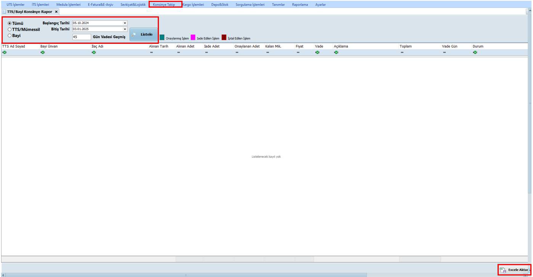The height and width of the screenshot is (277, 533).
Task: Open the Konsinye Takip menu
Action: [x=164, y=5]
